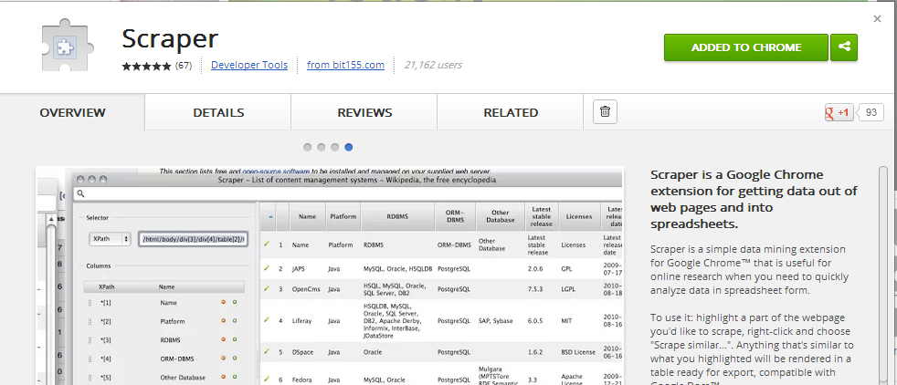The width and height of the screenshot is (897, 385).
Task: Select the third screenshot carousel dot
Action: pyautogui.click(x=335, y=147)
